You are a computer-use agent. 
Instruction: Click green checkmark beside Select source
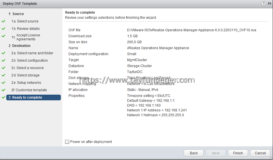pyautogui.click(x=3, y=21)
